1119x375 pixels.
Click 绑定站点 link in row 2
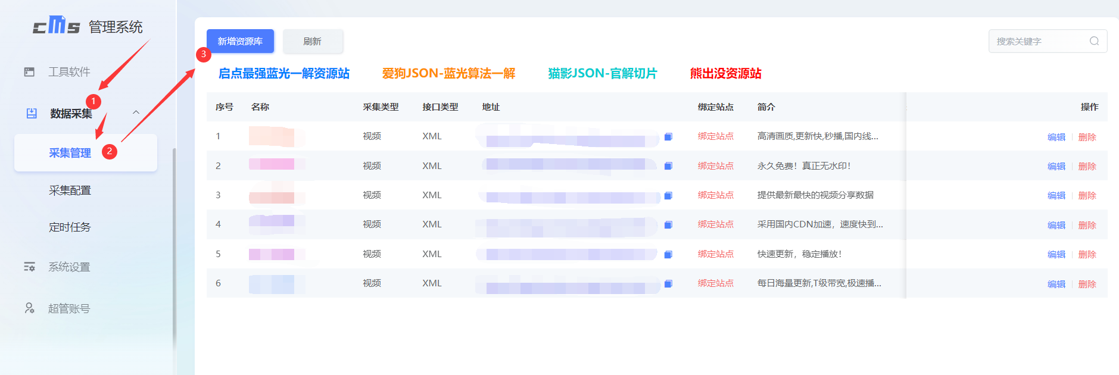coord(715,166)
